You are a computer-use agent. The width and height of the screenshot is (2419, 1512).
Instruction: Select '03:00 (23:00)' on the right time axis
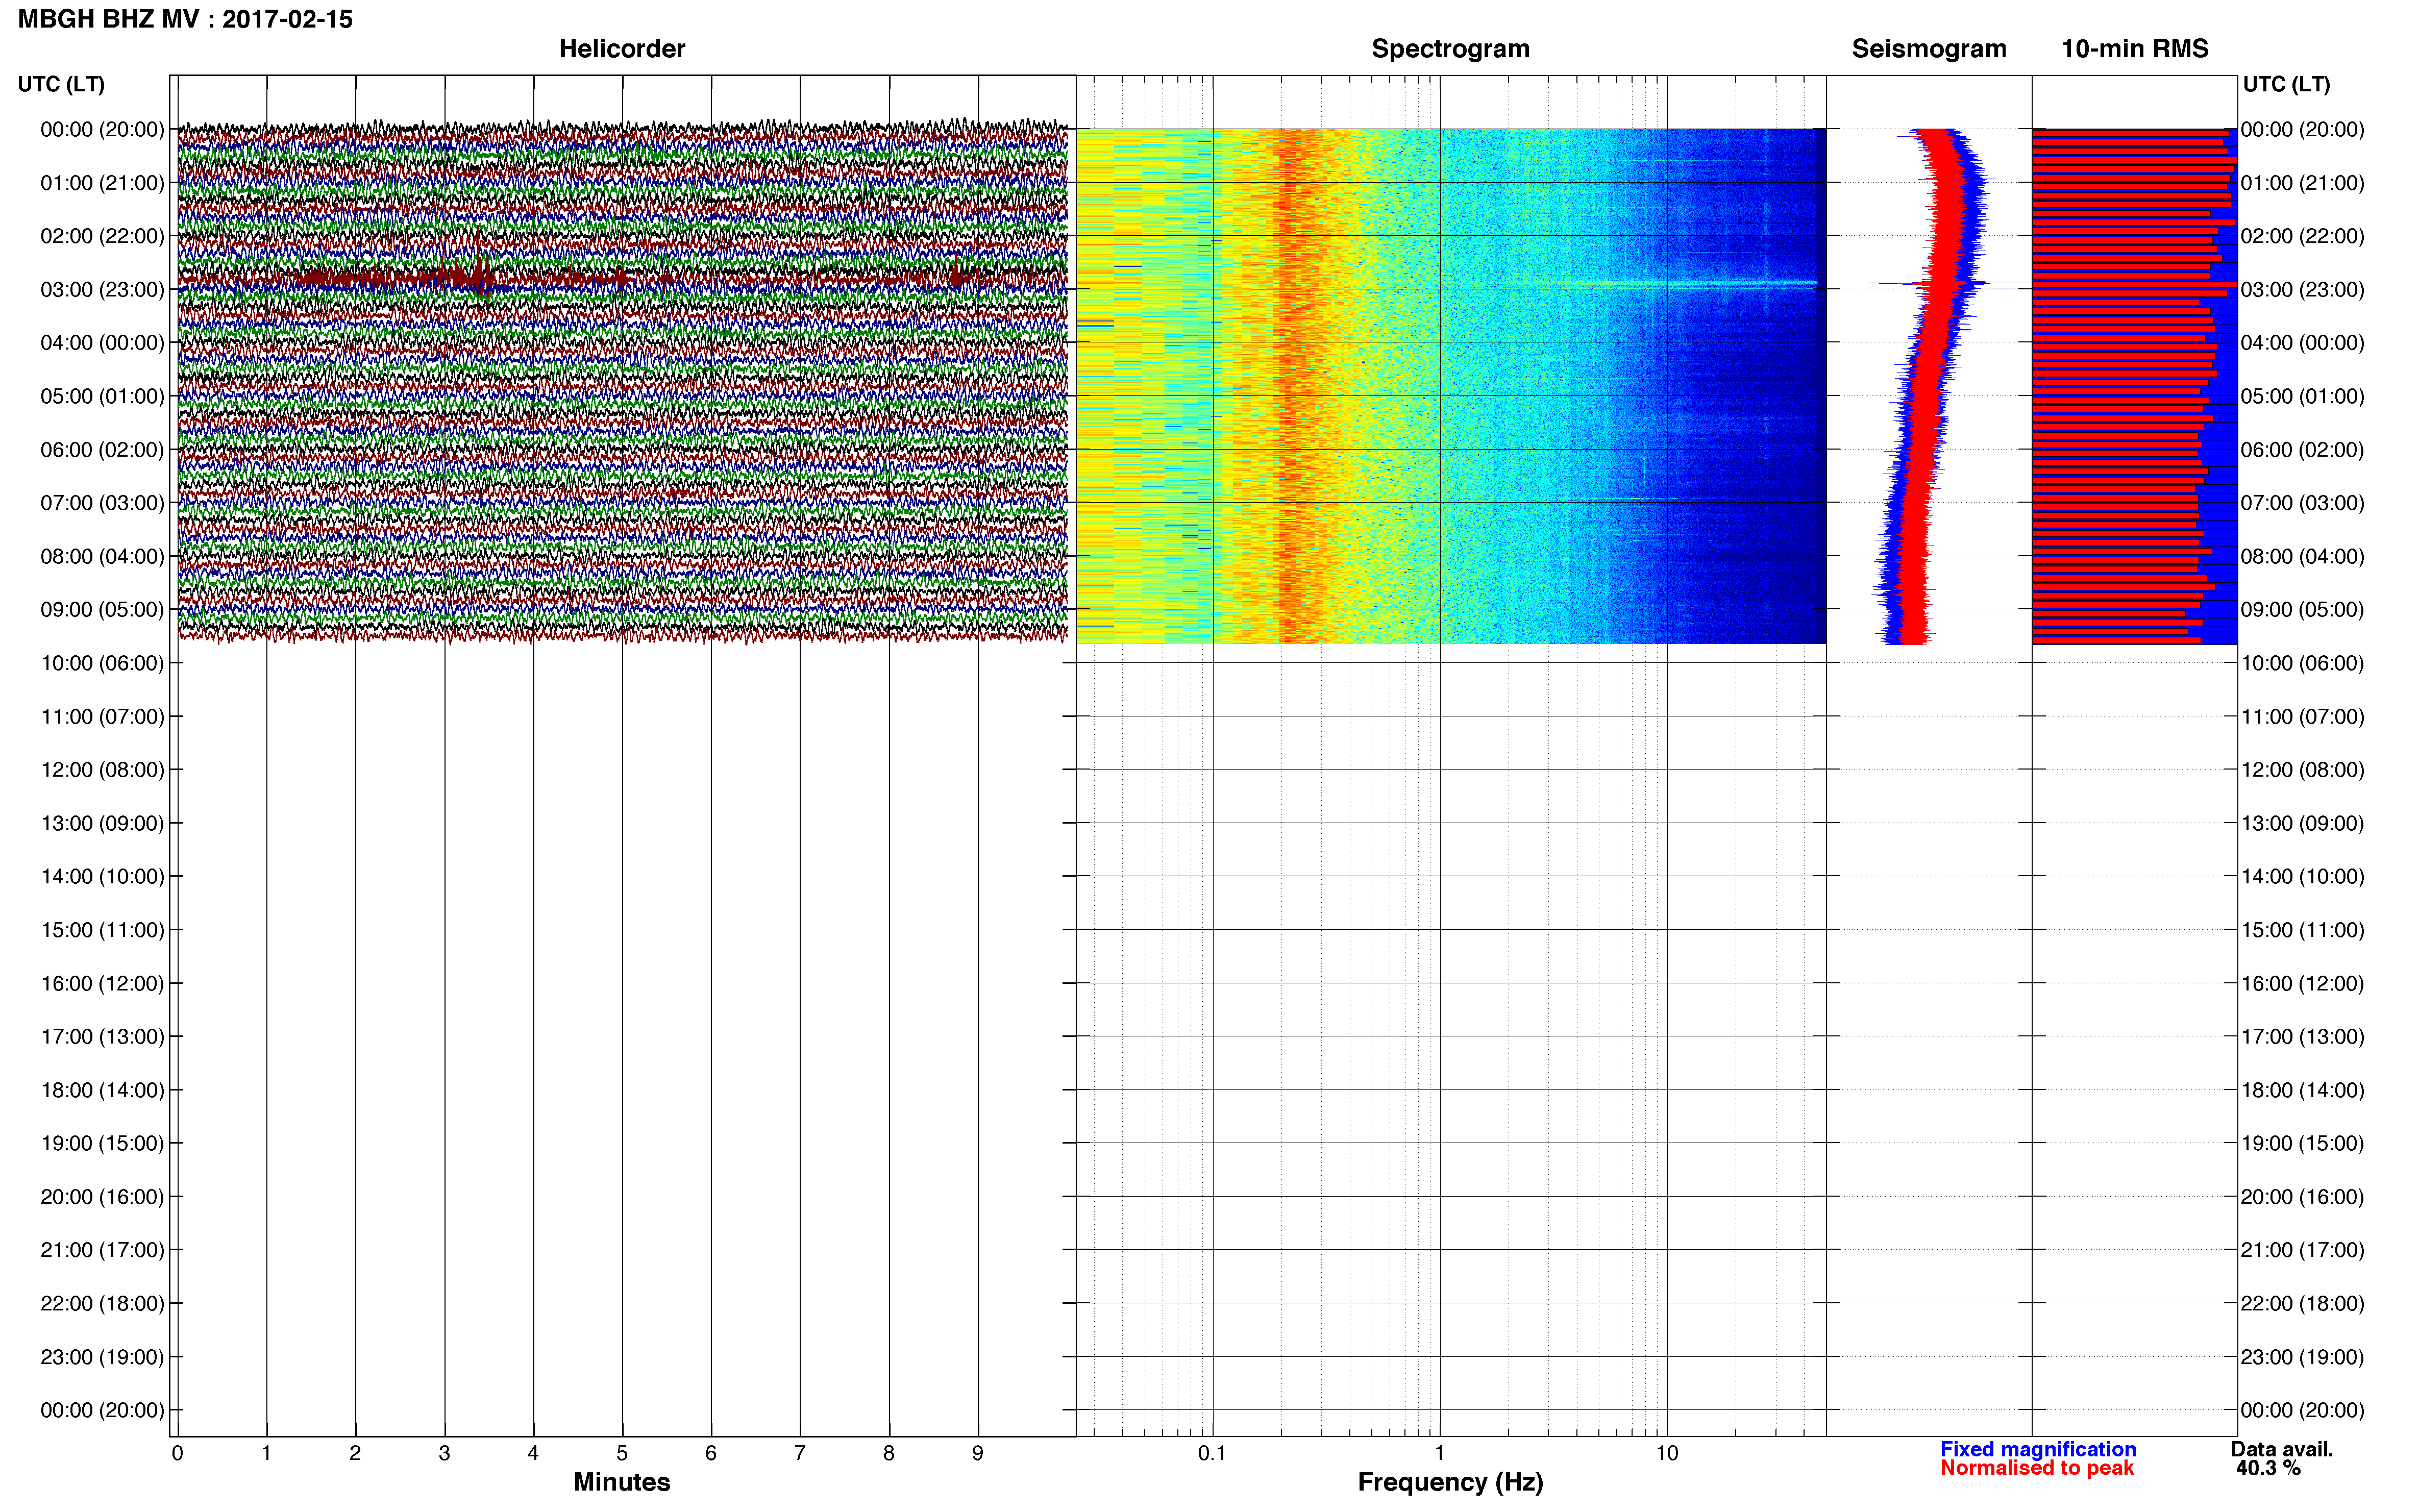[2302, 290]
